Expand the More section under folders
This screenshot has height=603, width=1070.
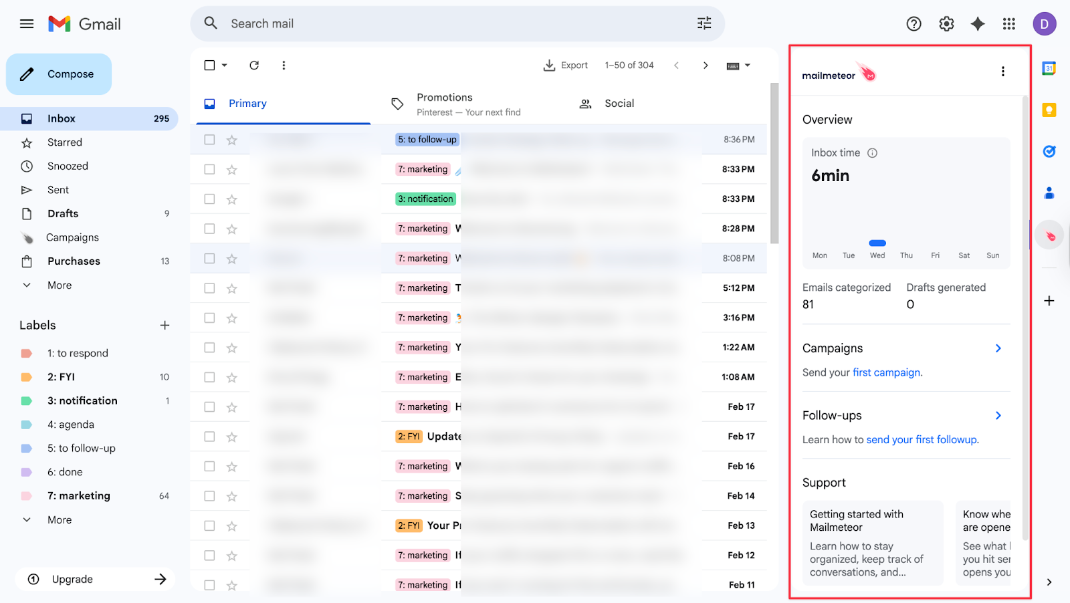click(x=59, y=285)
